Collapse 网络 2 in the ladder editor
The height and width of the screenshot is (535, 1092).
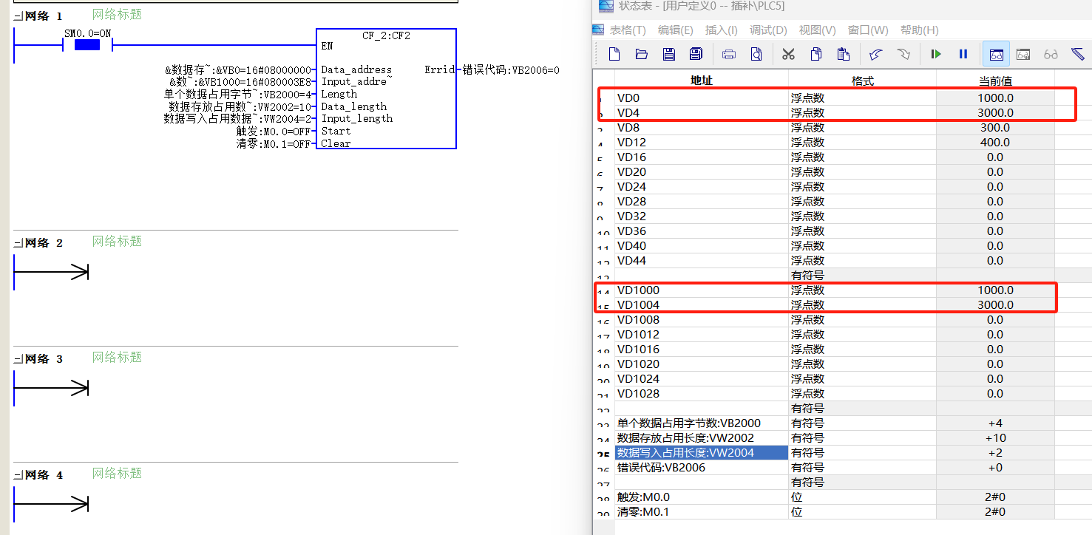click(x=18, y=243)
